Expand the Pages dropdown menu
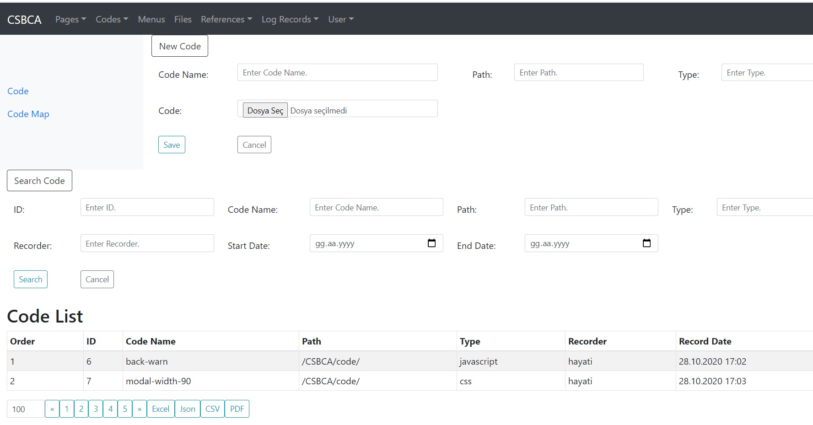Viewport: 813px width, 425px height. coord(70,19)
